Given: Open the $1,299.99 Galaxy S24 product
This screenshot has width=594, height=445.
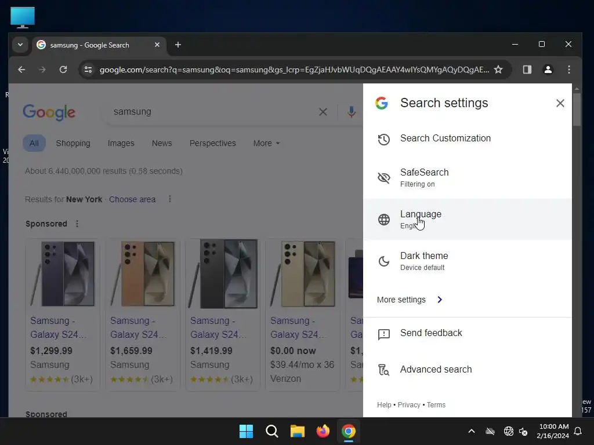Looking at the screenshot, I should point(63,314).
